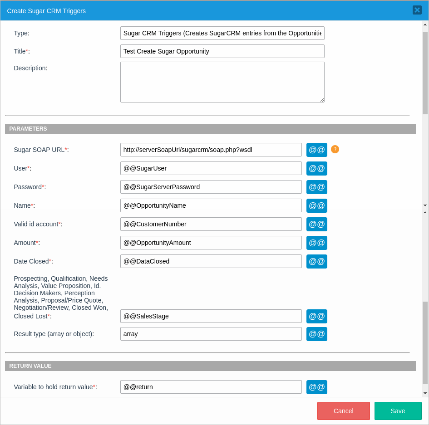Screen dimensions: 429x425
Task: Click the @@ button beside Valid id account
Action: click(x=316, y=224)
